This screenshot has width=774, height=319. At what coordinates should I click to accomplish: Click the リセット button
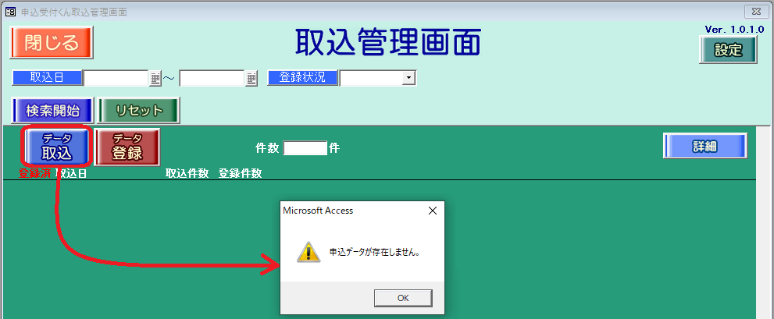click(139, 111)
